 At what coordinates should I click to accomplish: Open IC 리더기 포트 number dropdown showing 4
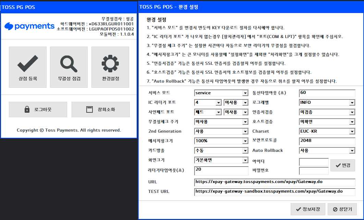208,102
